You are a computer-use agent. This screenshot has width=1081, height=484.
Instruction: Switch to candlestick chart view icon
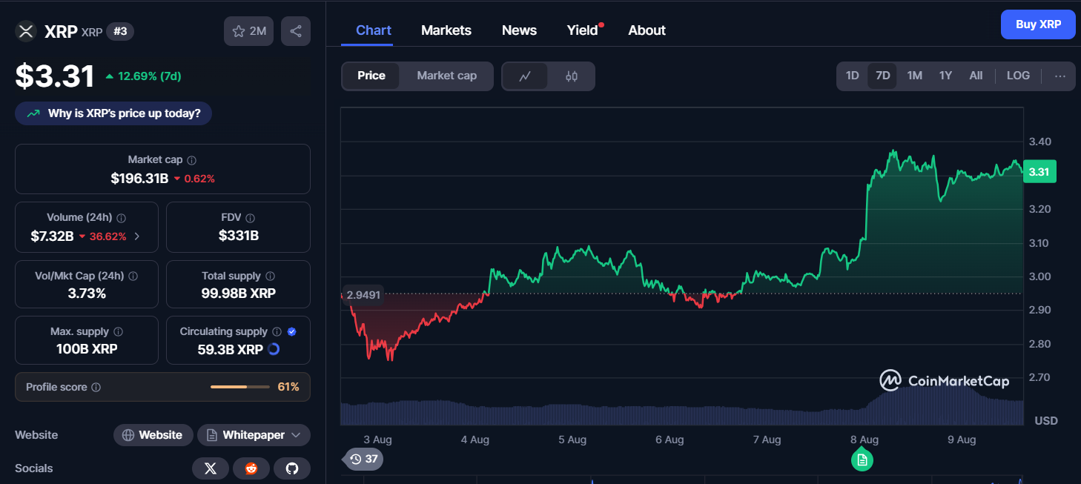click(572, 76)
